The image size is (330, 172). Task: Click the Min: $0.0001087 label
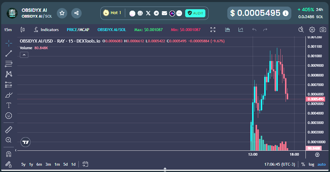coord(186,30)
